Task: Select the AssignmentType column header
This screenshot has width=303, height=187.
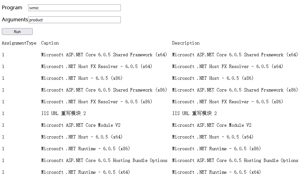Action: coord(19,43)
